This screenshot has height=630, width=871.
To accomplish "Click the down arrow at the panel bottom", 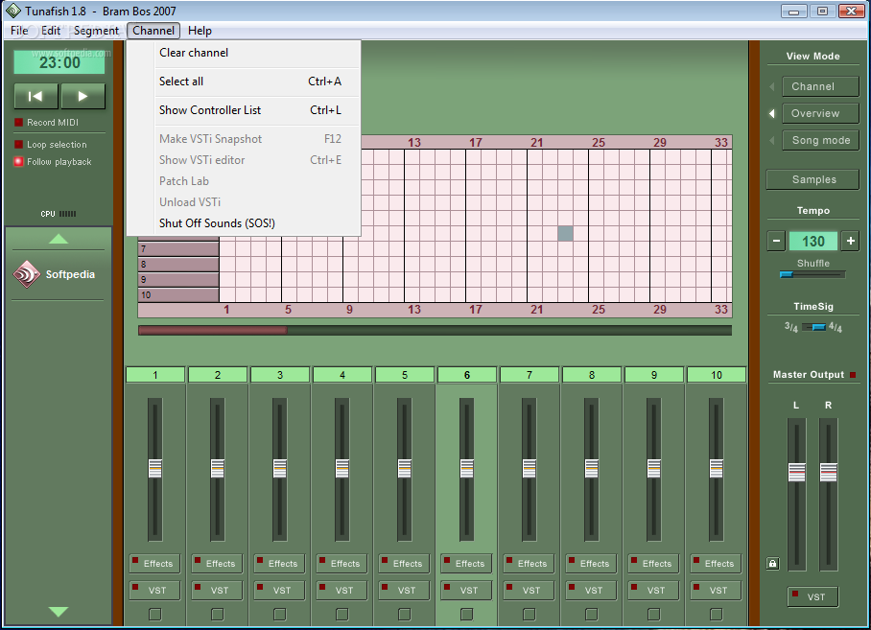I will tap(59, 611).
